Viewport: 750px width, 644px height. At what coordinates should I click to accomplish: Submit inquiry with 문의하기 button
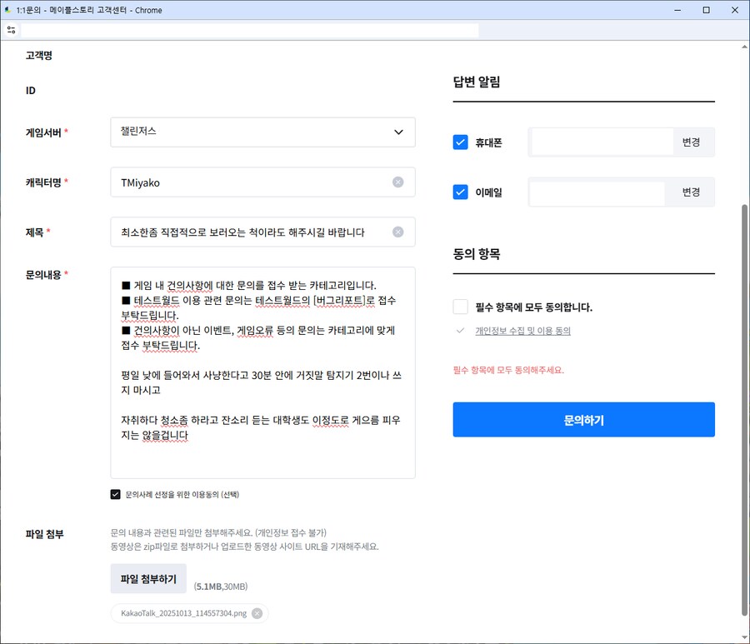pos(583,420)
